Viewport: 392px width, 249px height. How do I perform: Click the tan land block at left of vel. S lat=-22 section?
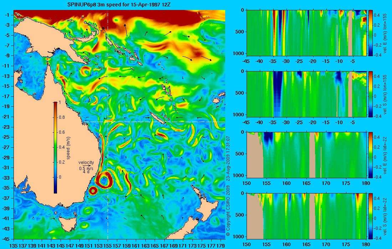255,217
